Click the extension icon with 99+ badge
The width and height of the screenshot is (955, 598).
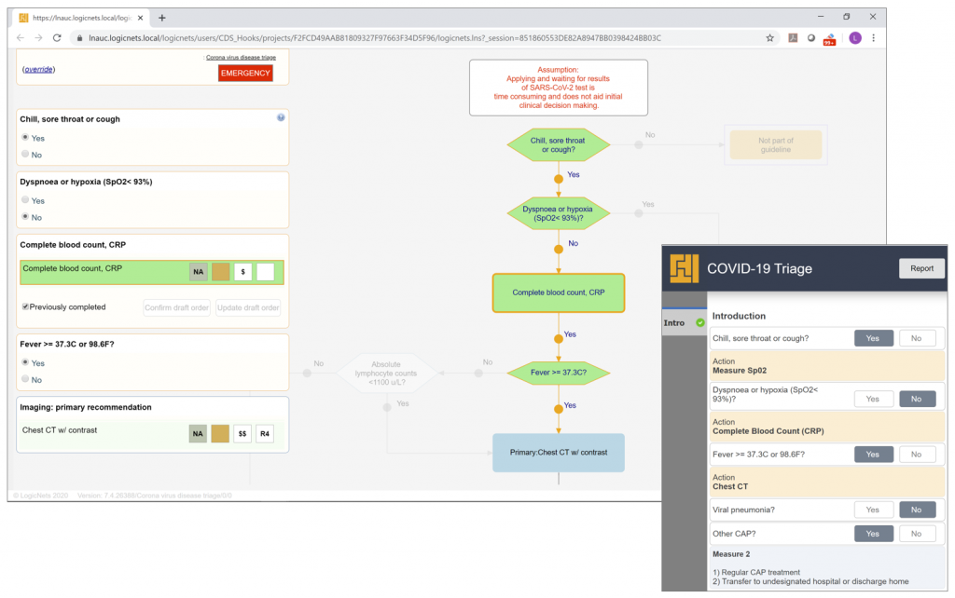(832, 38)
